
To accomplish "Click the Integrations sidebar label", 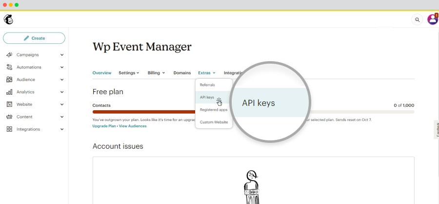I will pyautogui.click(x=28, y=129).
